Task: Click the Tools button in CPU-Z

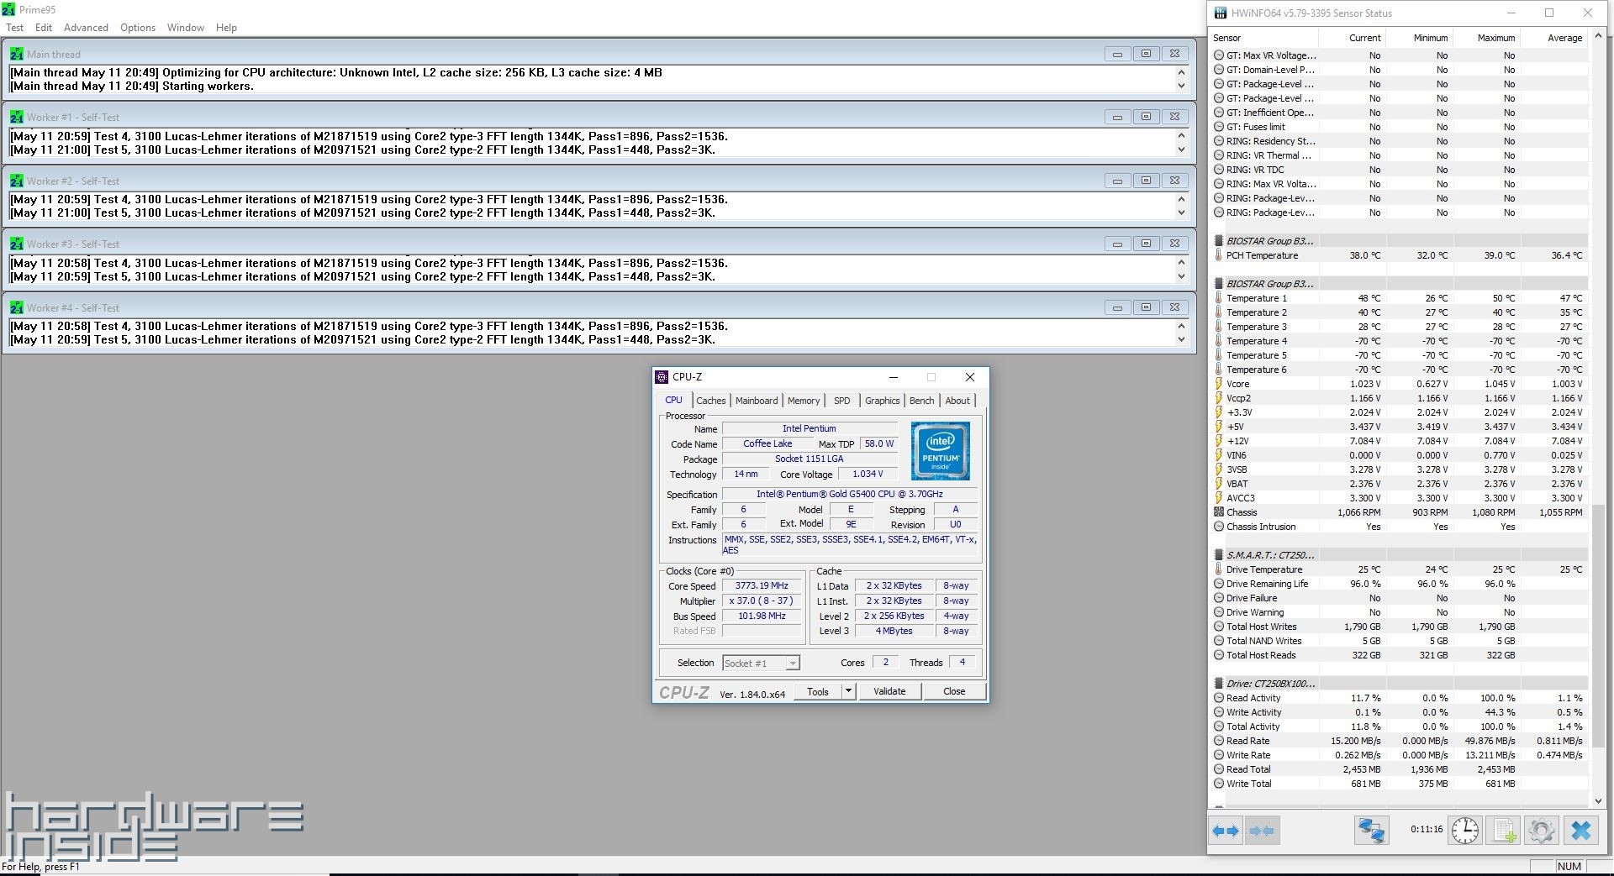Action: 818,691
